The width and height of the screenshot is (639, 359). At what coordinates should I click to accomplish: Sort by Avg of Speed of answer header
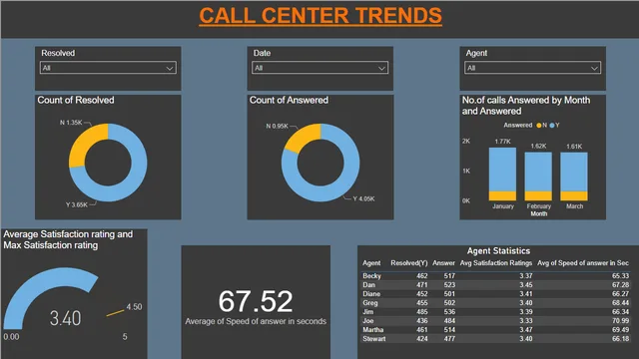(x=583, y=263)
